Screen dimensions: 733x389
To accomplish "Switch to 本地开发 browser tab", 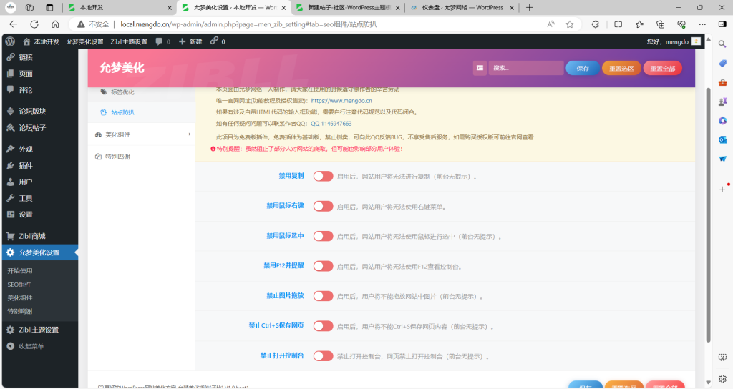I will pos(120,7).
